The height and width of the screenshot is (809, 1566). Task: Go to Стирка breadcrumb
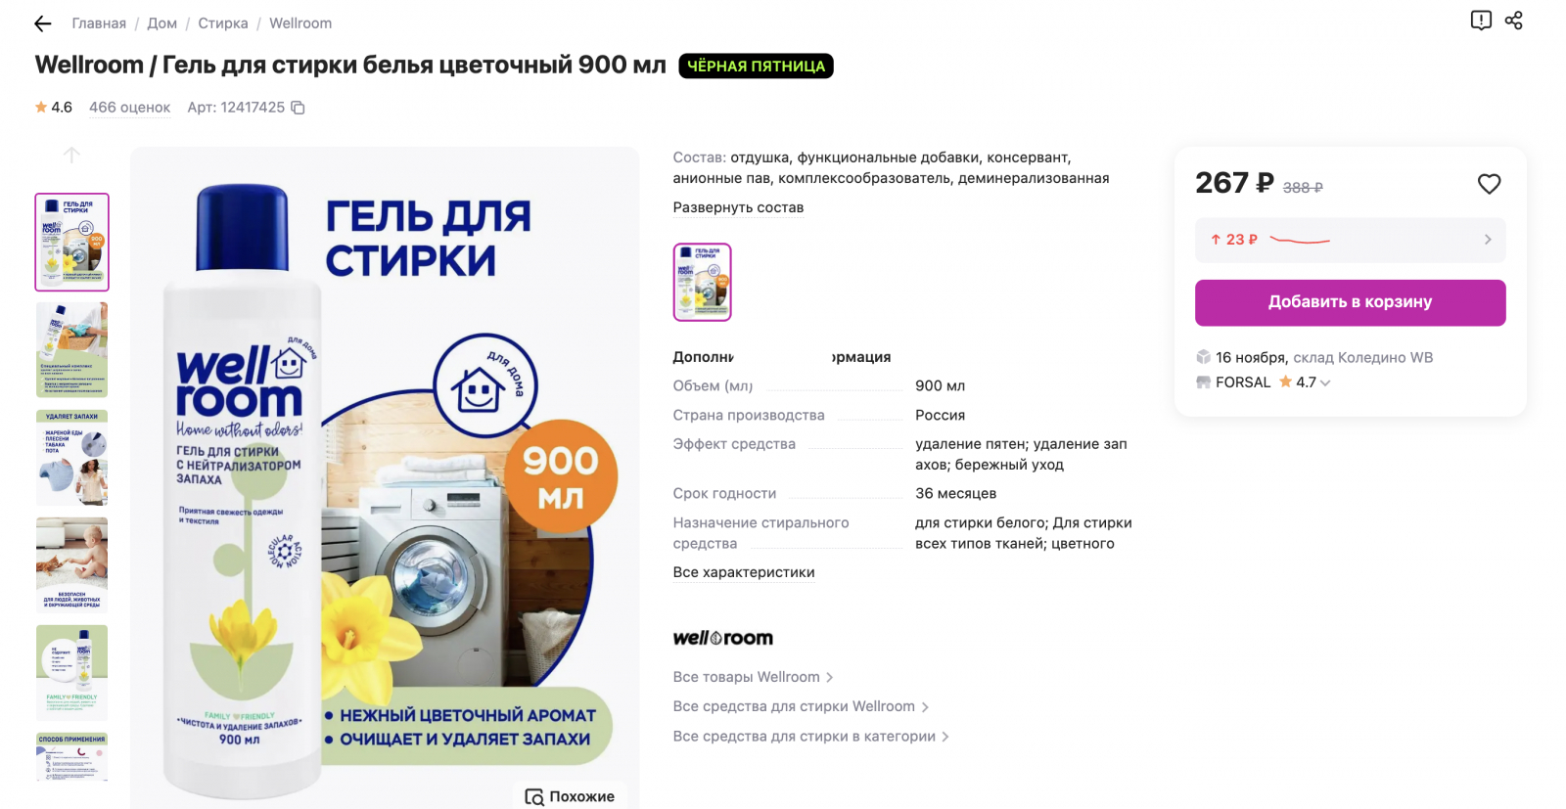223,23
